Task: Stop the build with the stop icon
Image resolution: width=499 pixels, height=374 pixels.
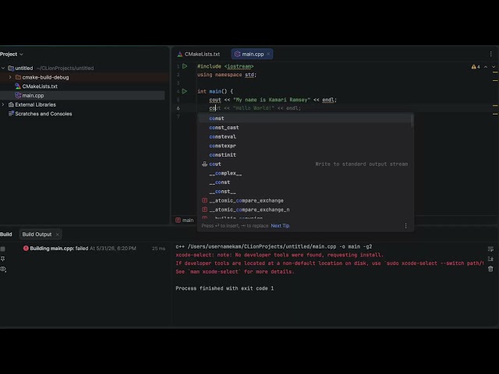Action: click(x=3, y=249)
